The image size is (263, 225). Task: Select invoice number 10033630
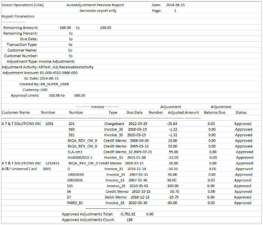(x=76, y=175)
